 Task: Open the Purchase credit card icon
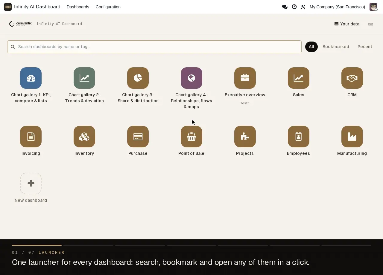tap(138, 137)
